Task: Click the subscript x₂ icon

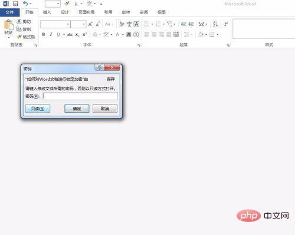Action: [x=77, y=35]
